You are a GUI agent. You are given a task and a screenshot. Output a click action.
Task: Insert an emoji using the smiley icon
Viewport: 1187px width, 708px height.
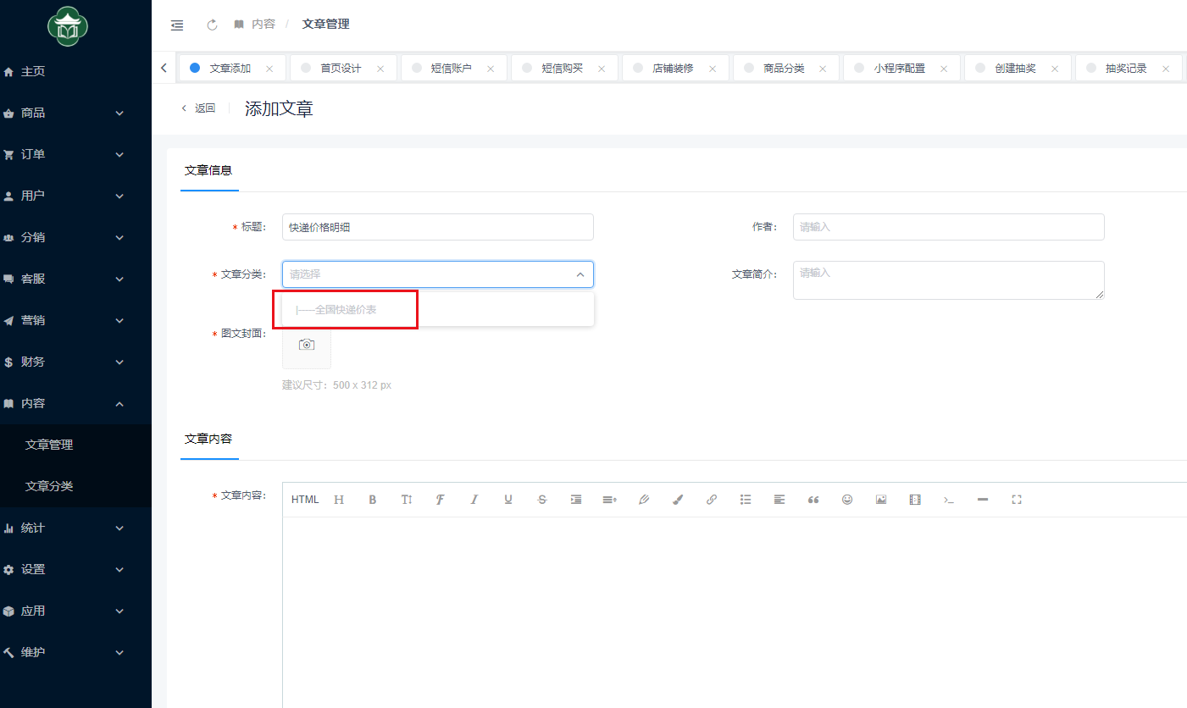(x=847, y=500)
